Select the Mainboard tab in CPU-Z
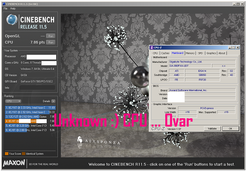The image size is (246, 171). (x=178, y=53)
